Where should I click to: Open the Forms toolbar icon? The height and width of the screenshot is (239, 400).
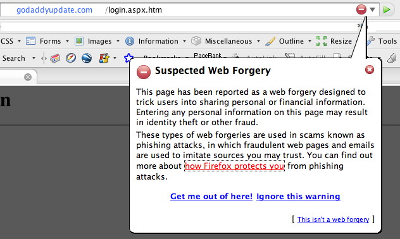click(x=30, y=41)
